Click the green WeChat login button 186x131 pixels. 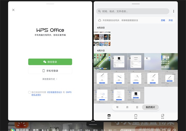tap(50, 62)
